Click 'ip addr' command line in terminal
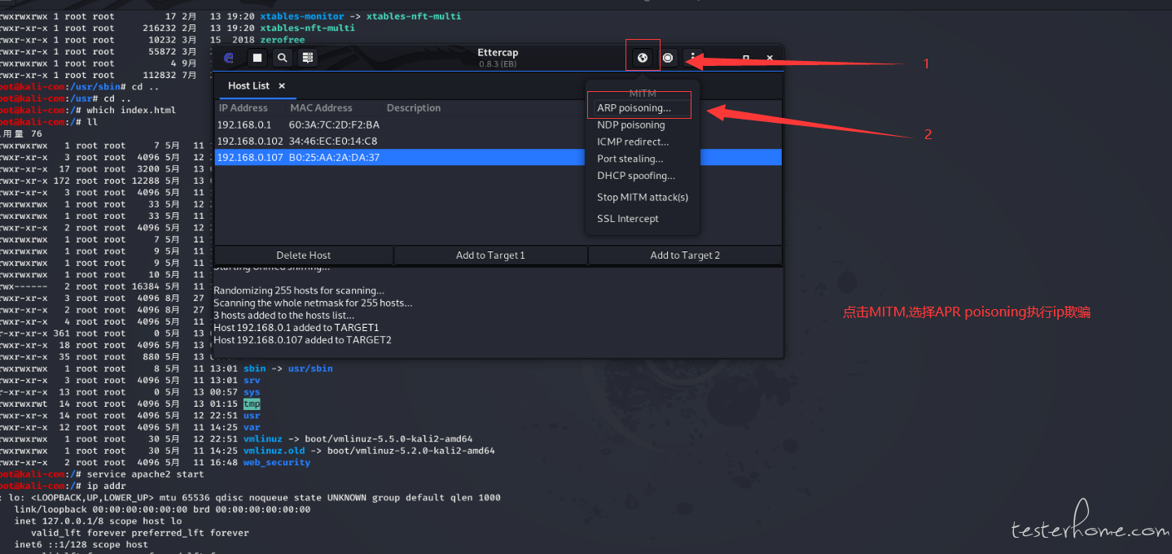Screen dimensions: 1172x554 [107, 486]
